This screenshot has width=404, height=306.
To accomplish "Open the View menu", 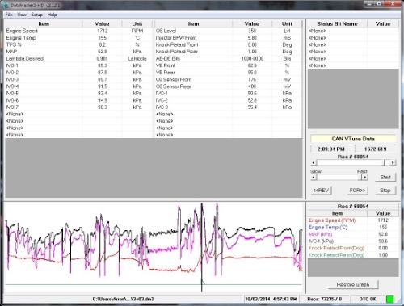I will click(x=22, y=15).
